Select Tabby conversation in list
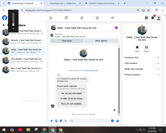This screenshot has height=133, width=166. point(23,51)
